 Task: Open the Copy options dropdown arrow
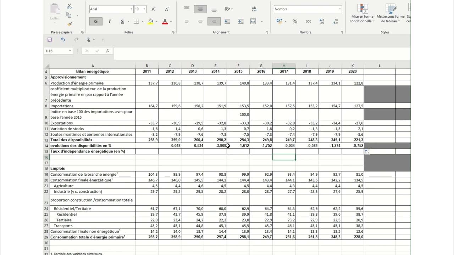pyautogui.click(x=77, y=15)
